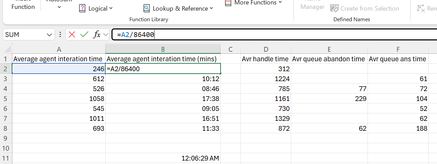Click the 'Avr handle time' header cell
Viewport: 437px width, 164px height.
click(x=266, y=59)
